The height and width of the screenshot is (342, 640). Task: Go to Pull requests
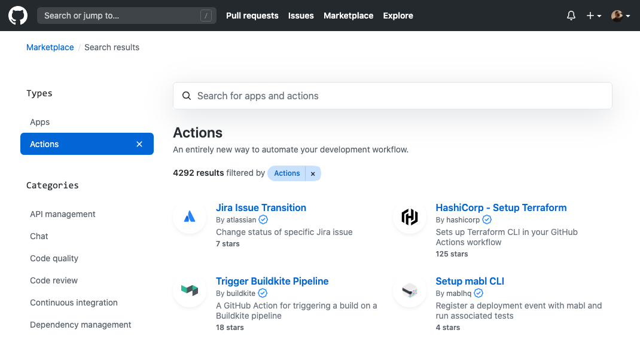click(x=252, y=16)
